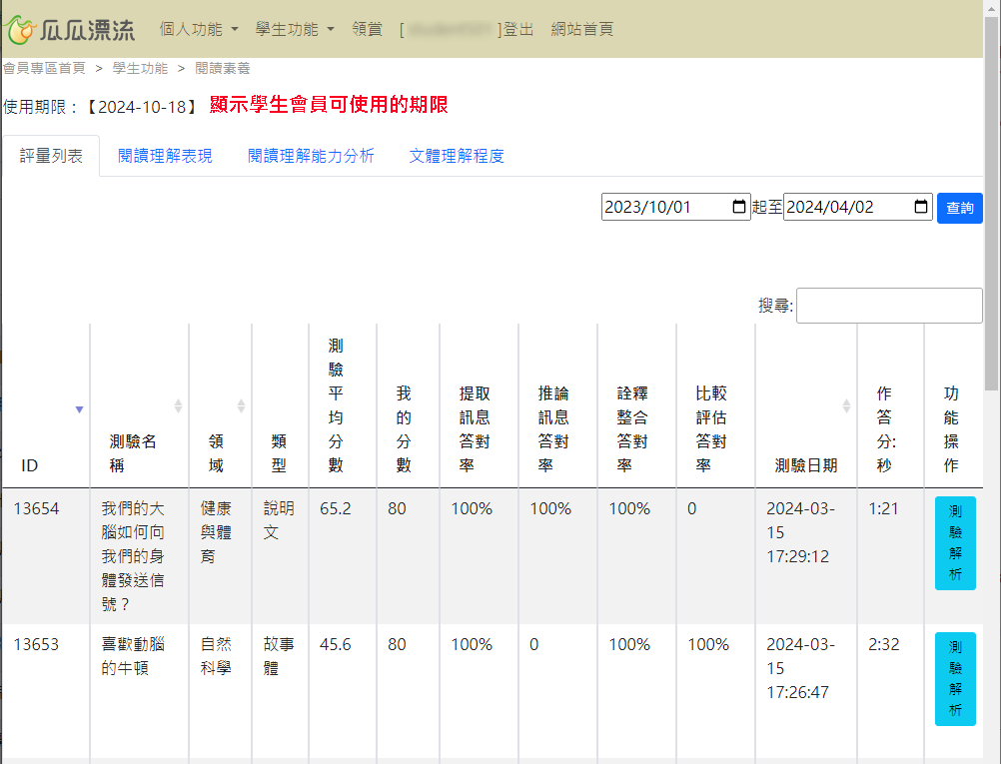Sort table by 測驗名稱 column
Screen dimensions: 1001x764
tap(139, 405)
